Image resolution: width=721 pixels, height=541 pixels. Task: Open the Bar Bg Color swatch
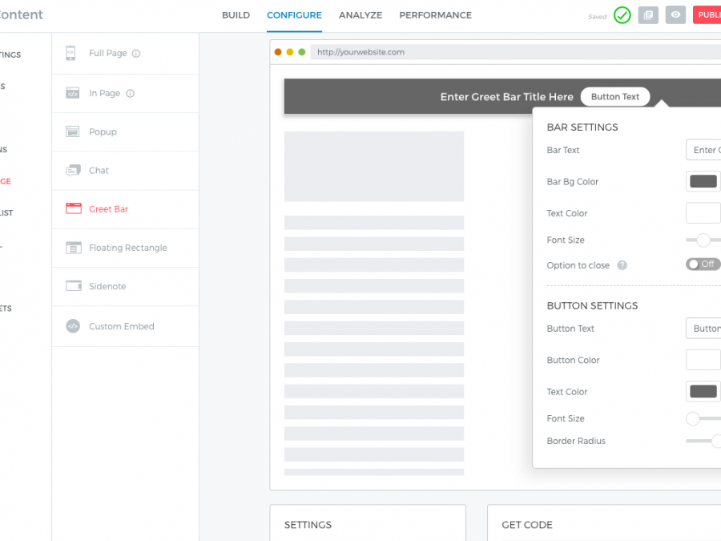[x=703, y=181]
